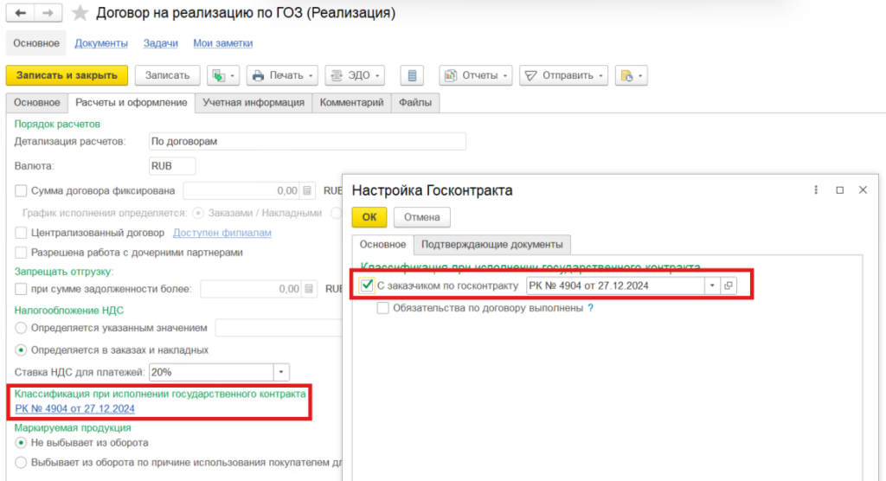Select Не выбывает из оборота radio button
886x481 pixels.
[21, 443]
